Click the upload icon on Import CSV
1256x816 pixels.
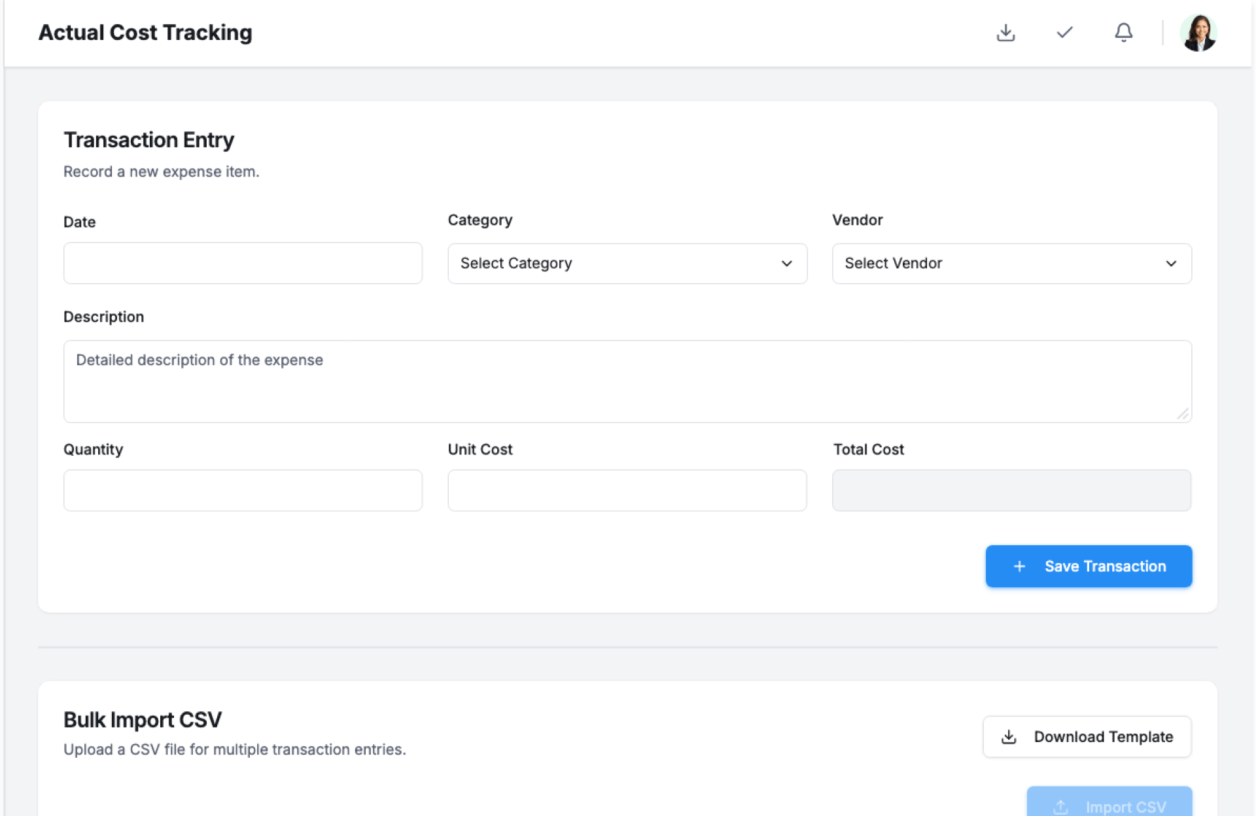(1060, 807)
